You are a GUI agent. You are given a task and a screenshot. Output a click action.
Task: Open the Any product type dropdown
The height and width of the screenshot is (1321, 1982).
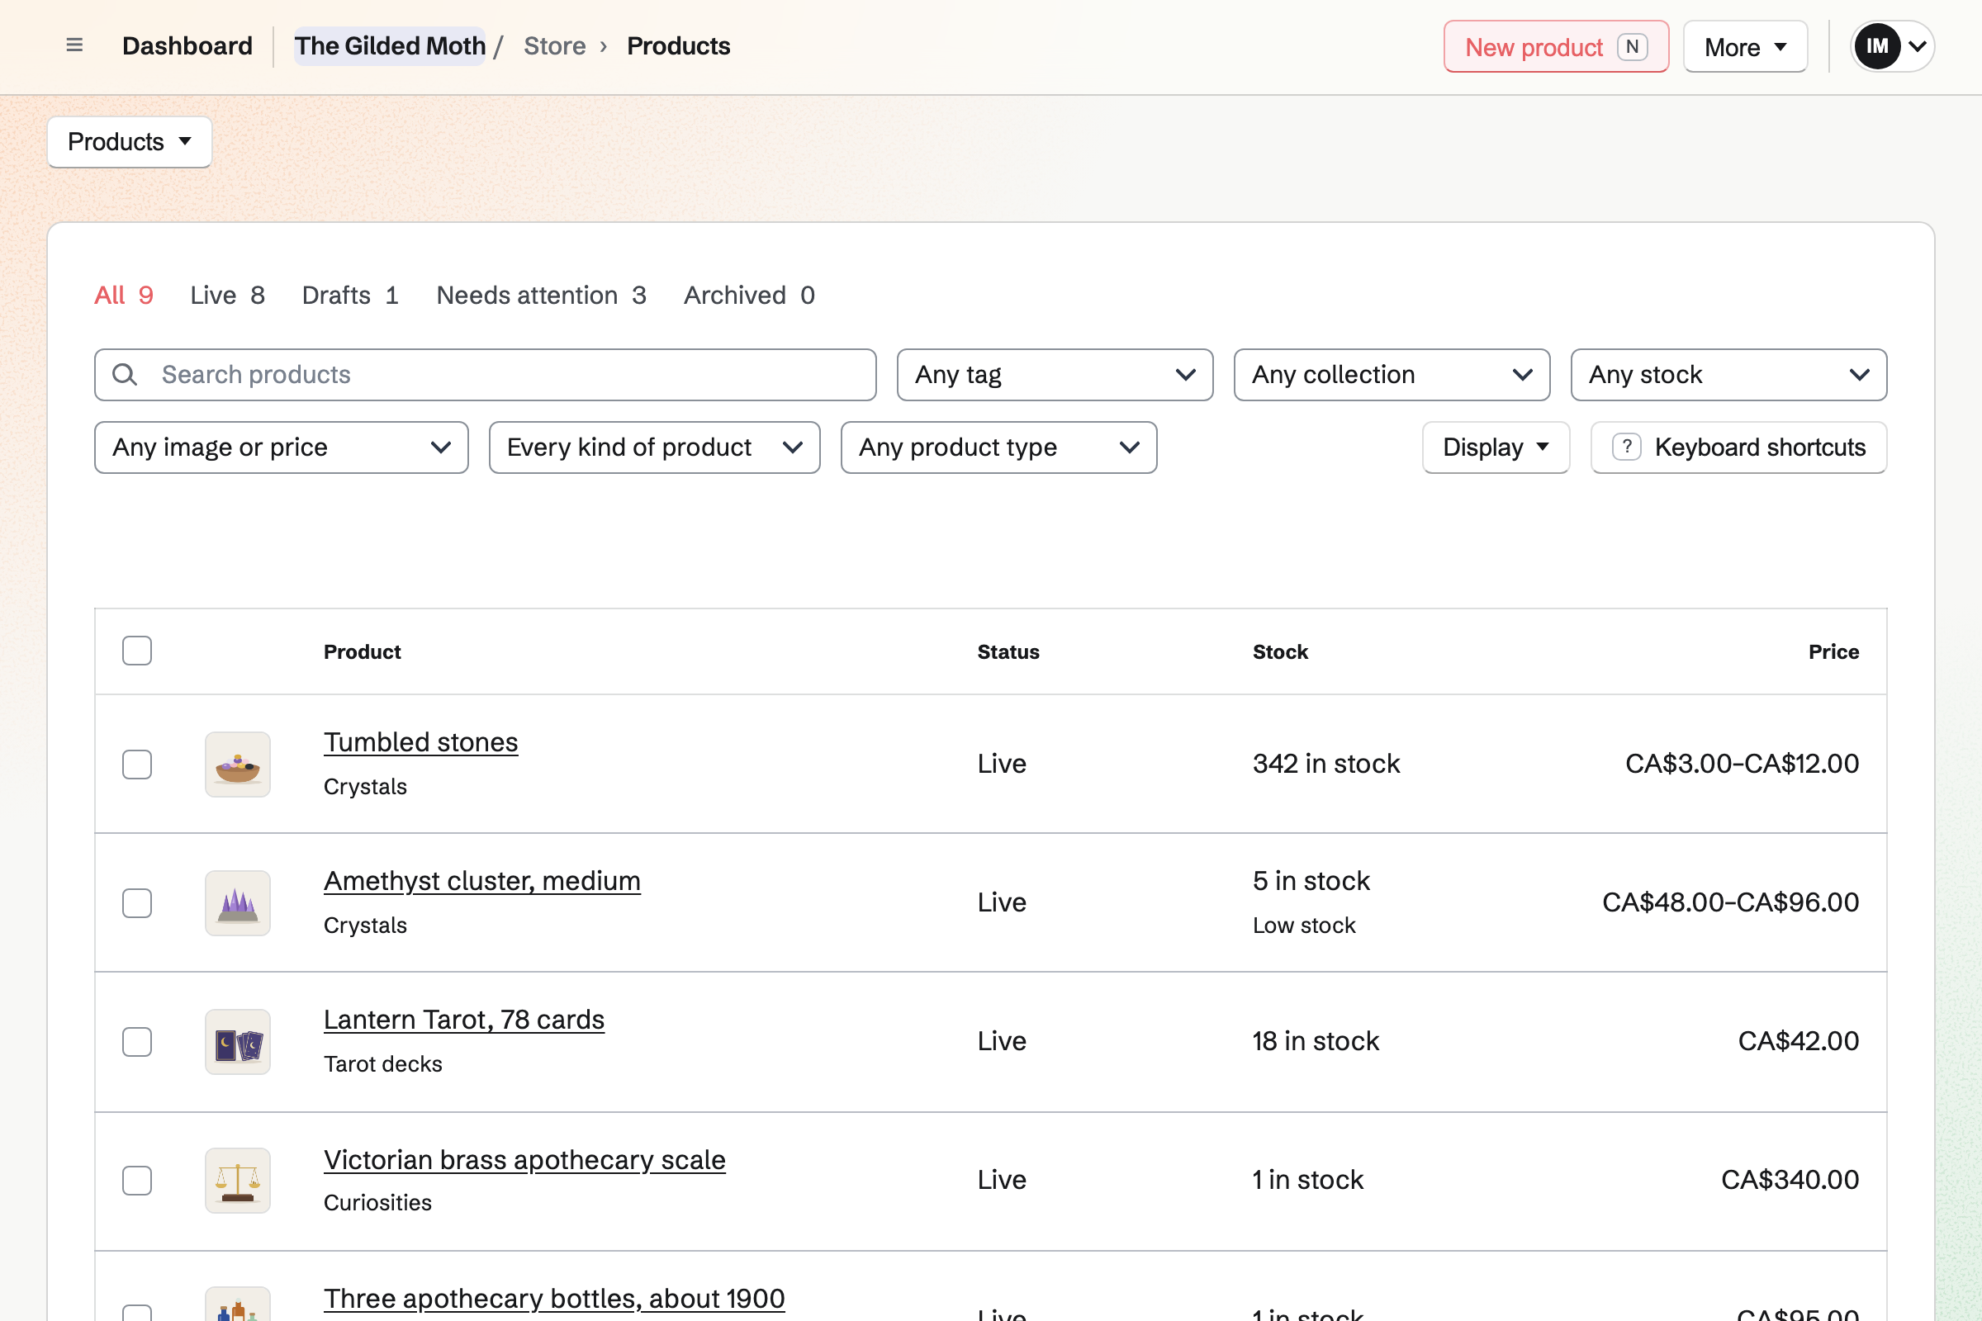pos(998,447)
